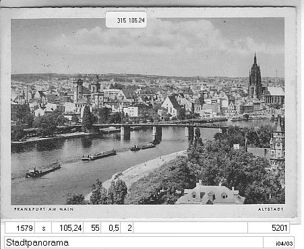This screenshot has width=304, height=249.
Task: Click the Stadtpanorama description field
Action: click(x=133, y=242)
